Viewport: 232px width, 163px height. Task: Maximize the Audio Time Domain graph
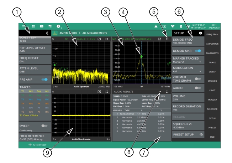[x=106, y=92]
